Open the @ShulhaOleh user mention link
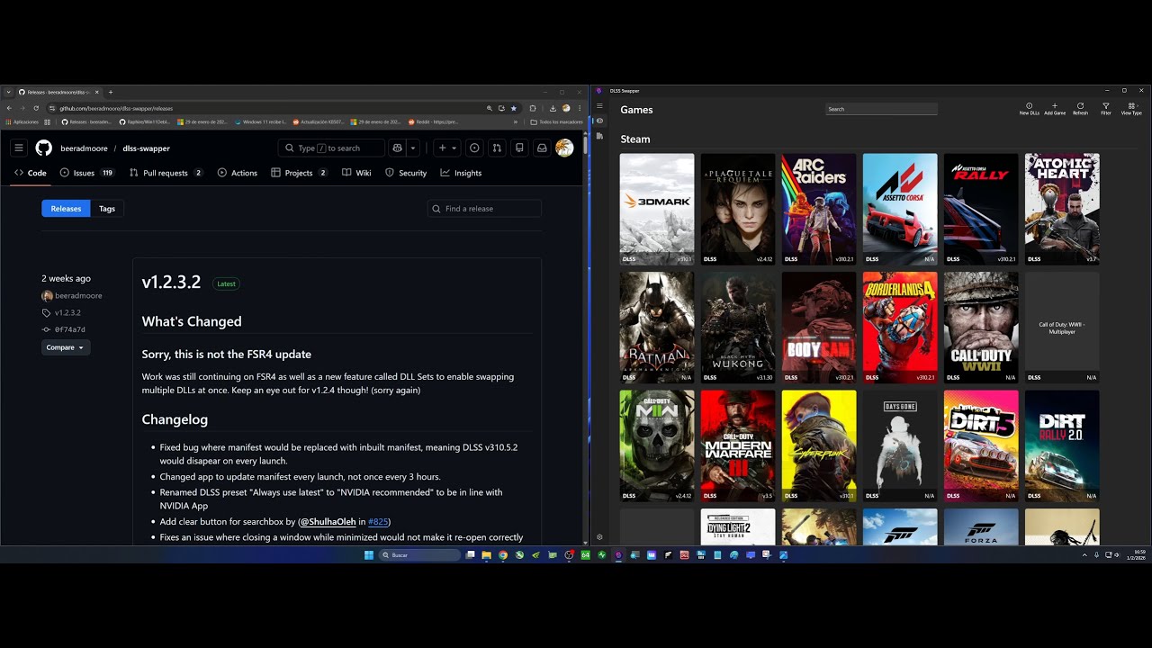1152x648 pixels. pyautogui.click(x=328, y=522)
